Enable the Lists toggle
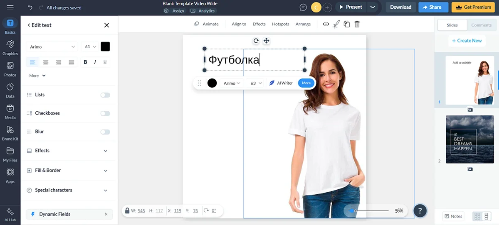 105,95
